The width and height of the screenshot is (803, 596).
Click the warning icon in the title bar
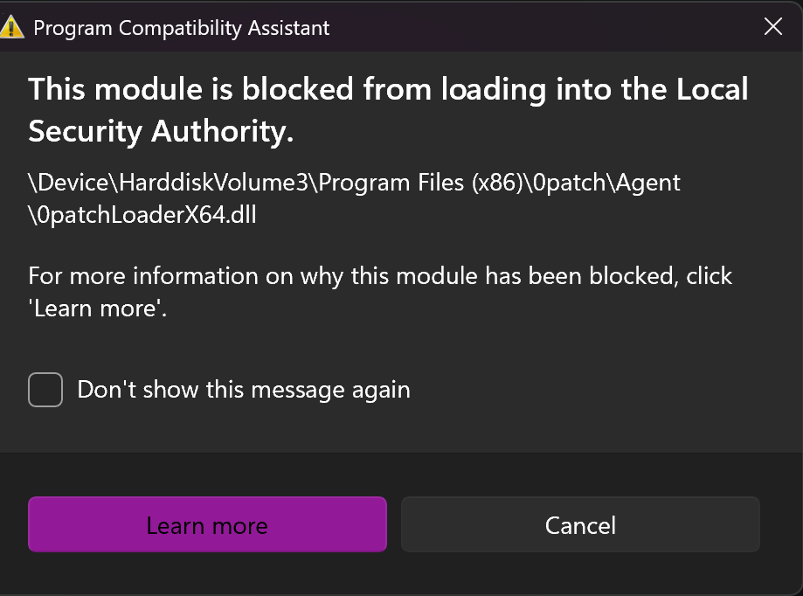coord(12,27)
